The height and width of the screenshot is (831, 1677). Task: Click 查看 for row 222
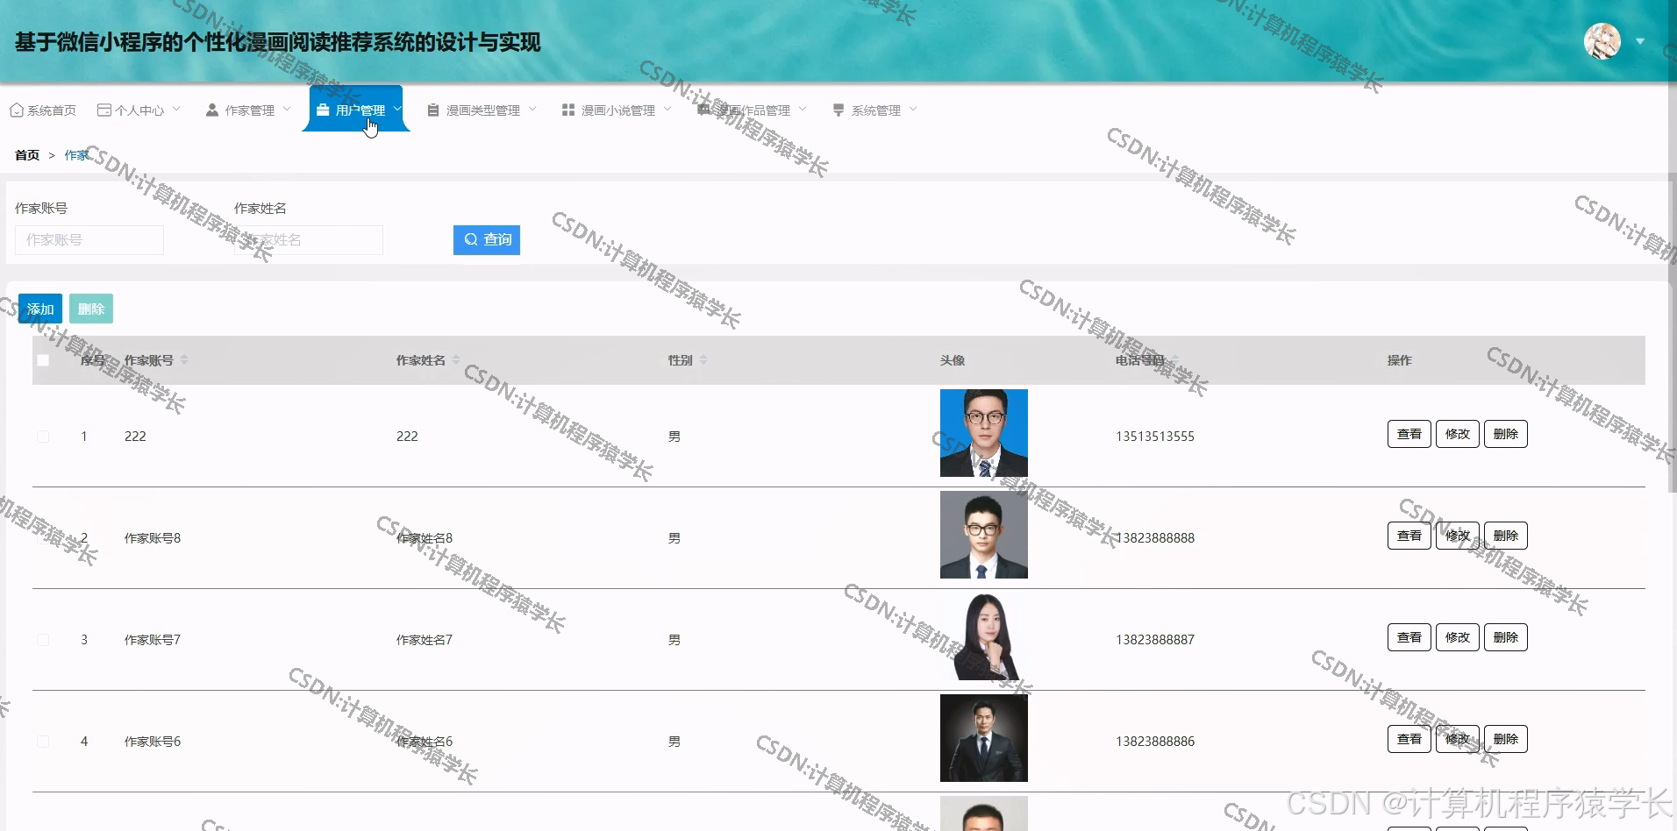1409,434
